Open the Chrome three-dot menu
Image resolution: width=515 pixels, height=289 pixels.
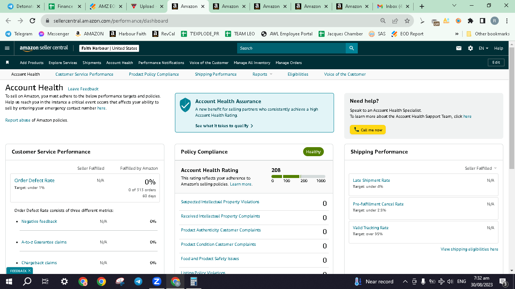pos(506,21)
